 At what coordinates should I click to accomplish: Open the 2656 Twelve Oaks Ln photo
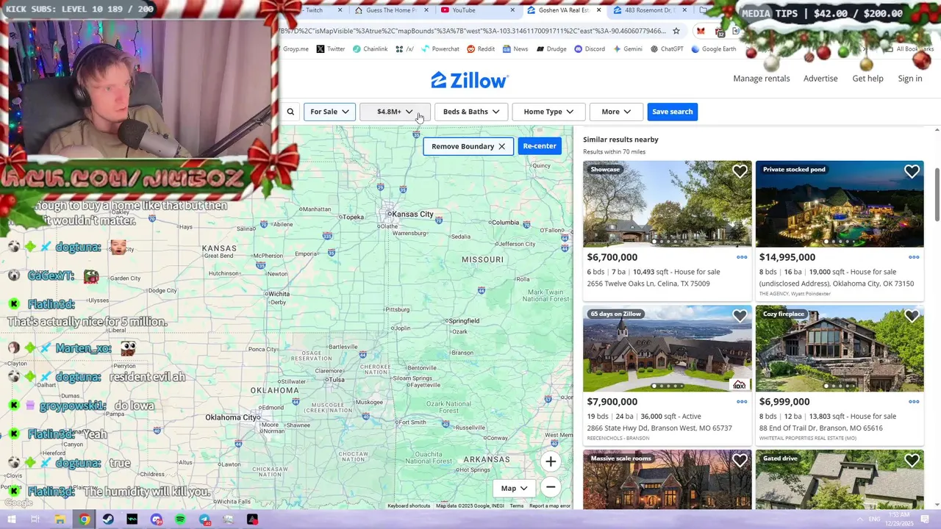pos(668,204)
